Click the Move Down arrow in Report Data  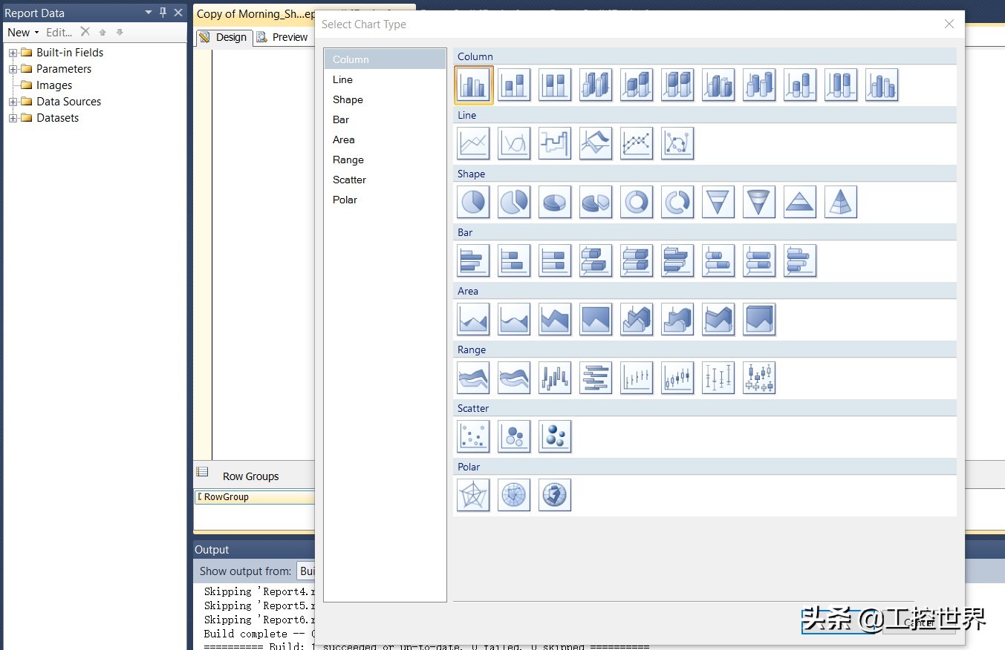pyautogui.click(x=120, y=33)
